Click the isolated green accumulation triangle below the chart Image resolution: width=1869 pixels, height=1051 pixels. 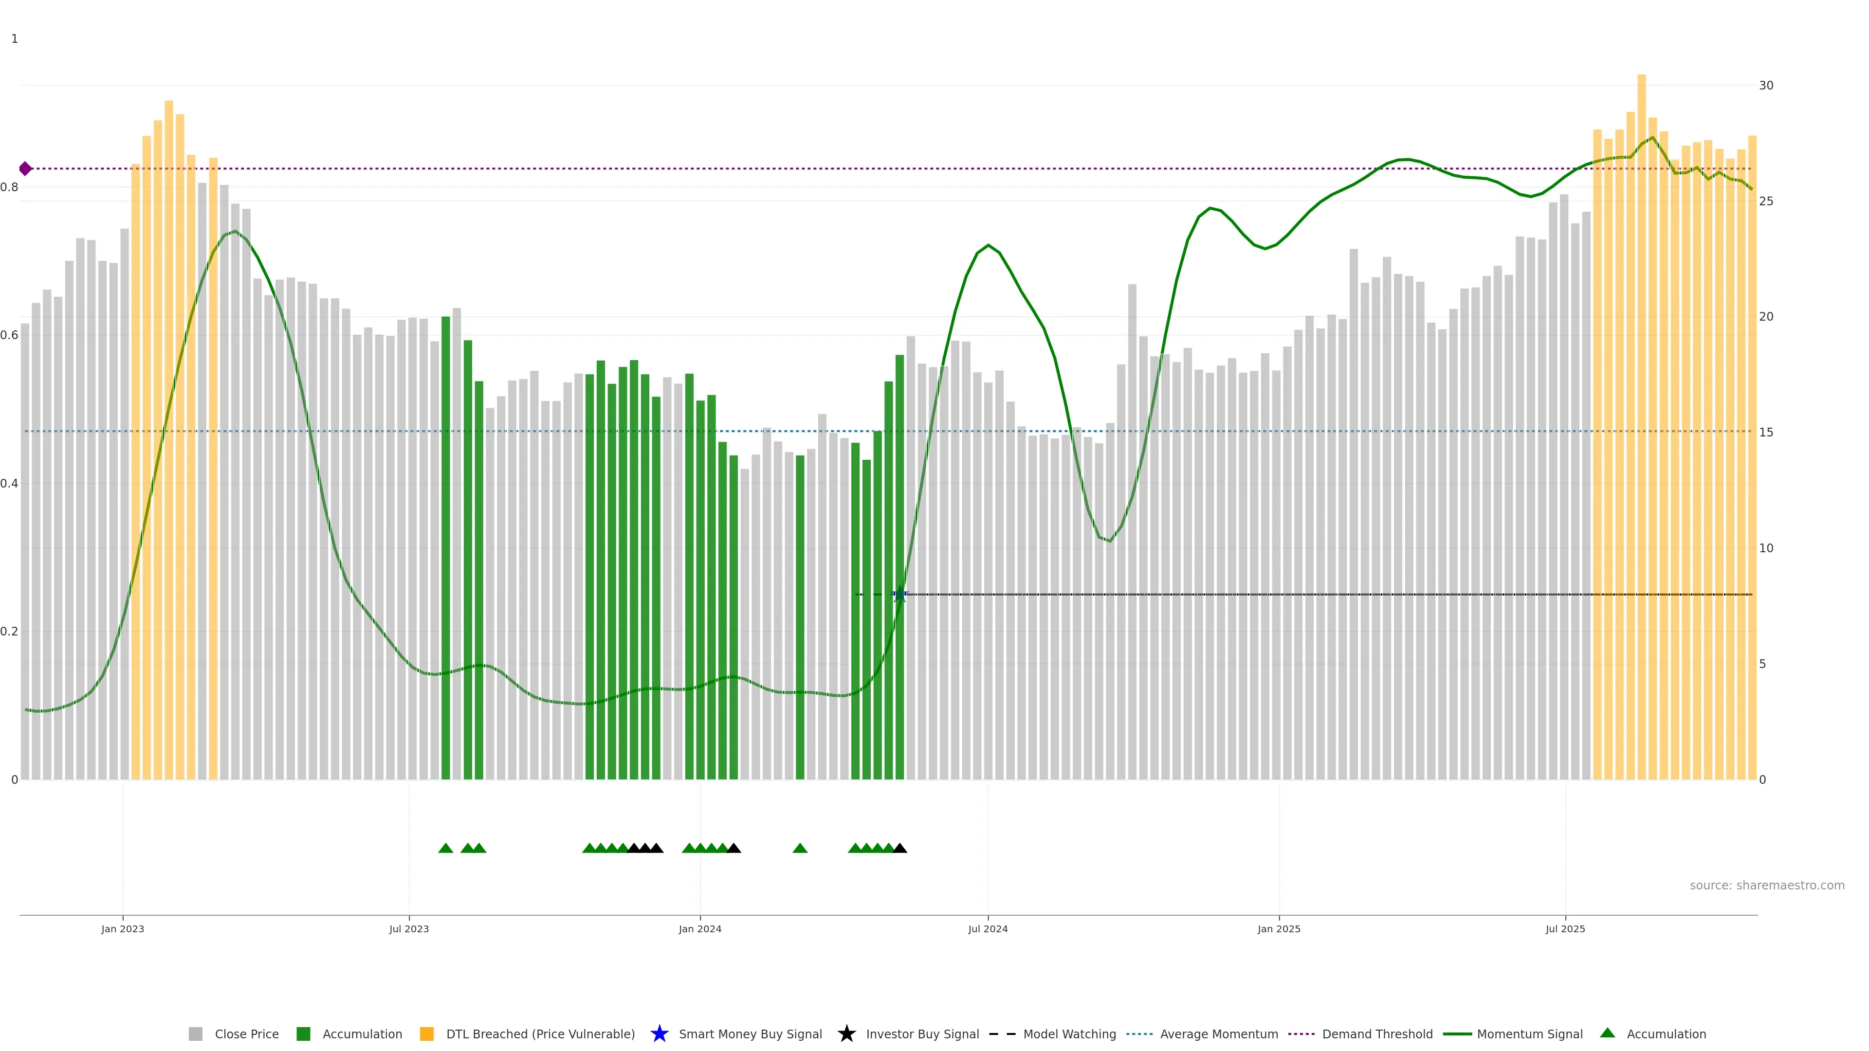click(x=800, y=848)
